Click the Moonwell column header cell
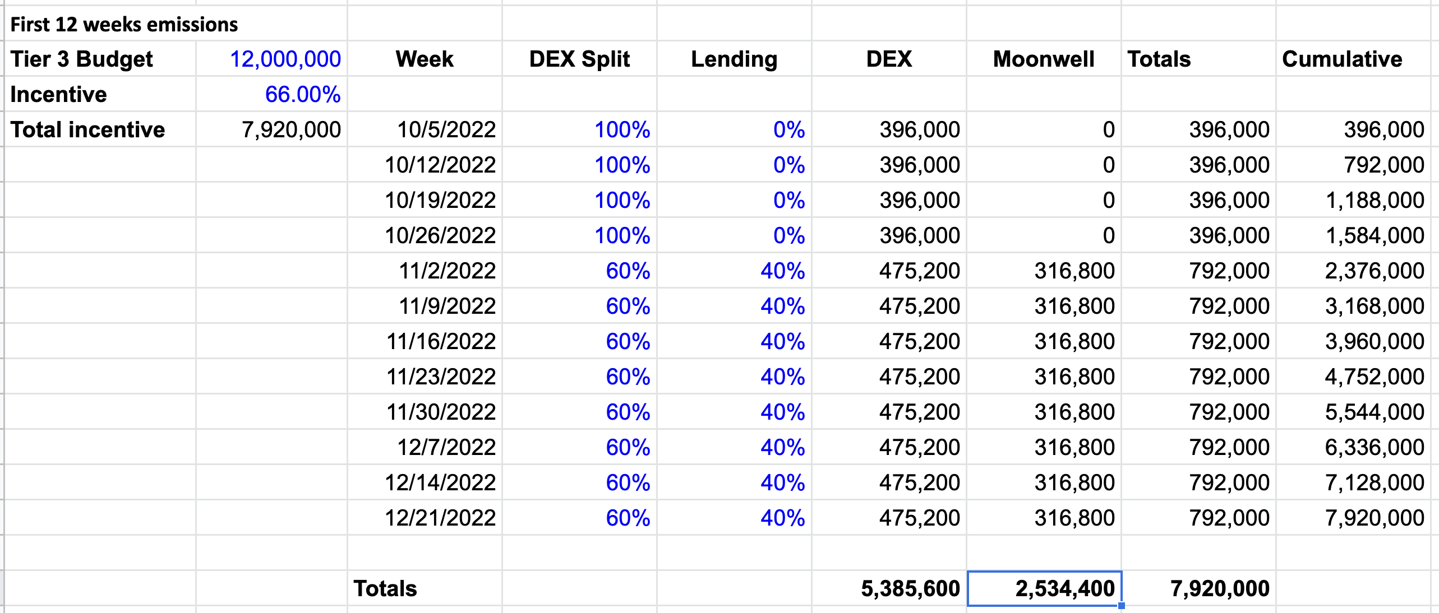The width and height of the screenshot is (1439, 613). pyautogui.click(x=1043, y=59)
